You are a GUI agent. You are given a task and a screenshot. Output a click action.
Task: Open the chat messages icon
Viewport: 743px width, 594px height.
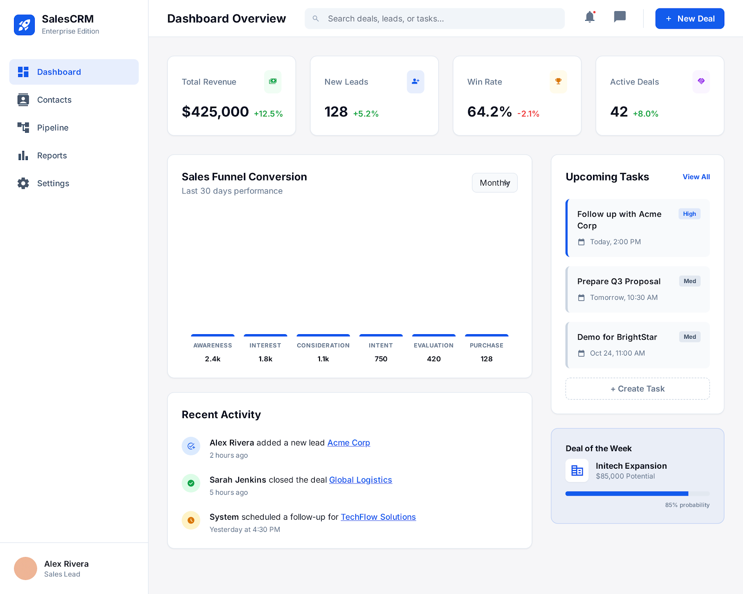pyautogui.click(x=619, y=17)
